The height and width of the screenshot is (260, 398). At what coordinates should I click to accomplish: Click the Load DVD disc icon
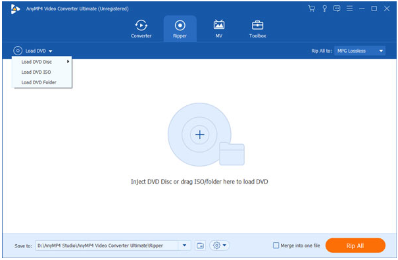click(18, 51)
